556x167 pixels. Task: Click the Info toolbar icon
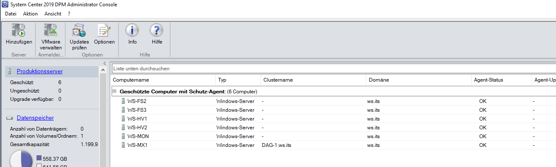click(x=132, y=30)
